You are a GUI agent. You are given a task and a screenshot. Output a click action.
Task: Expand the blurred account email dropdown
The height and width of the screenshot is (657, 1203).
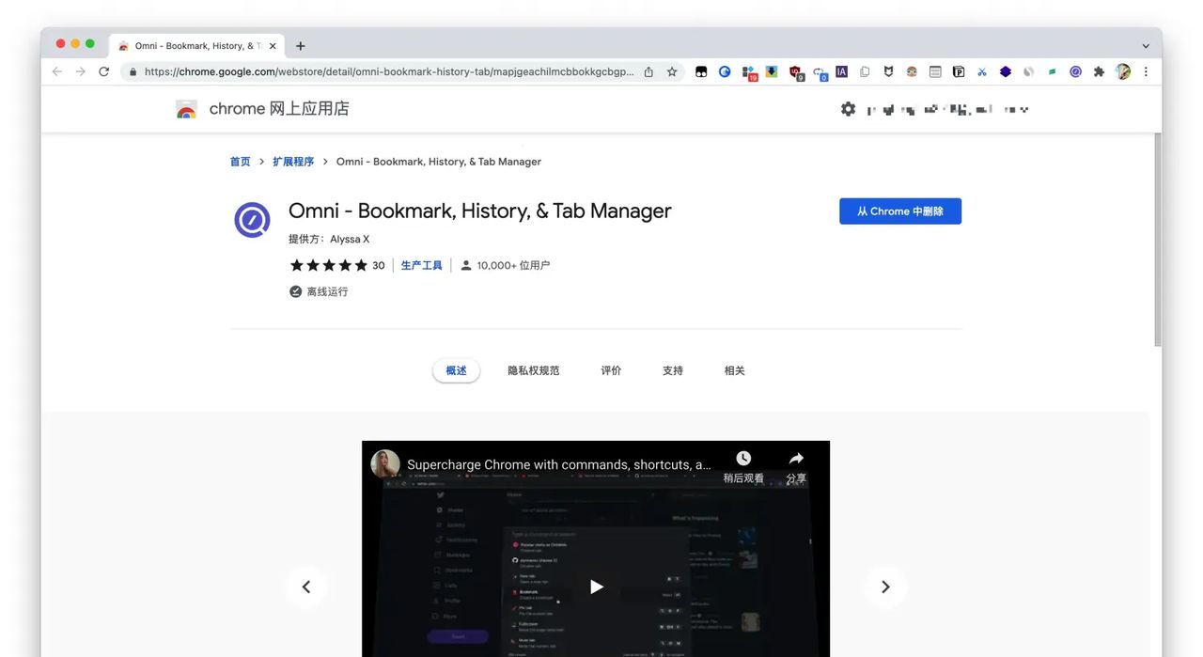pyautogui.click(x=947, y=109)
